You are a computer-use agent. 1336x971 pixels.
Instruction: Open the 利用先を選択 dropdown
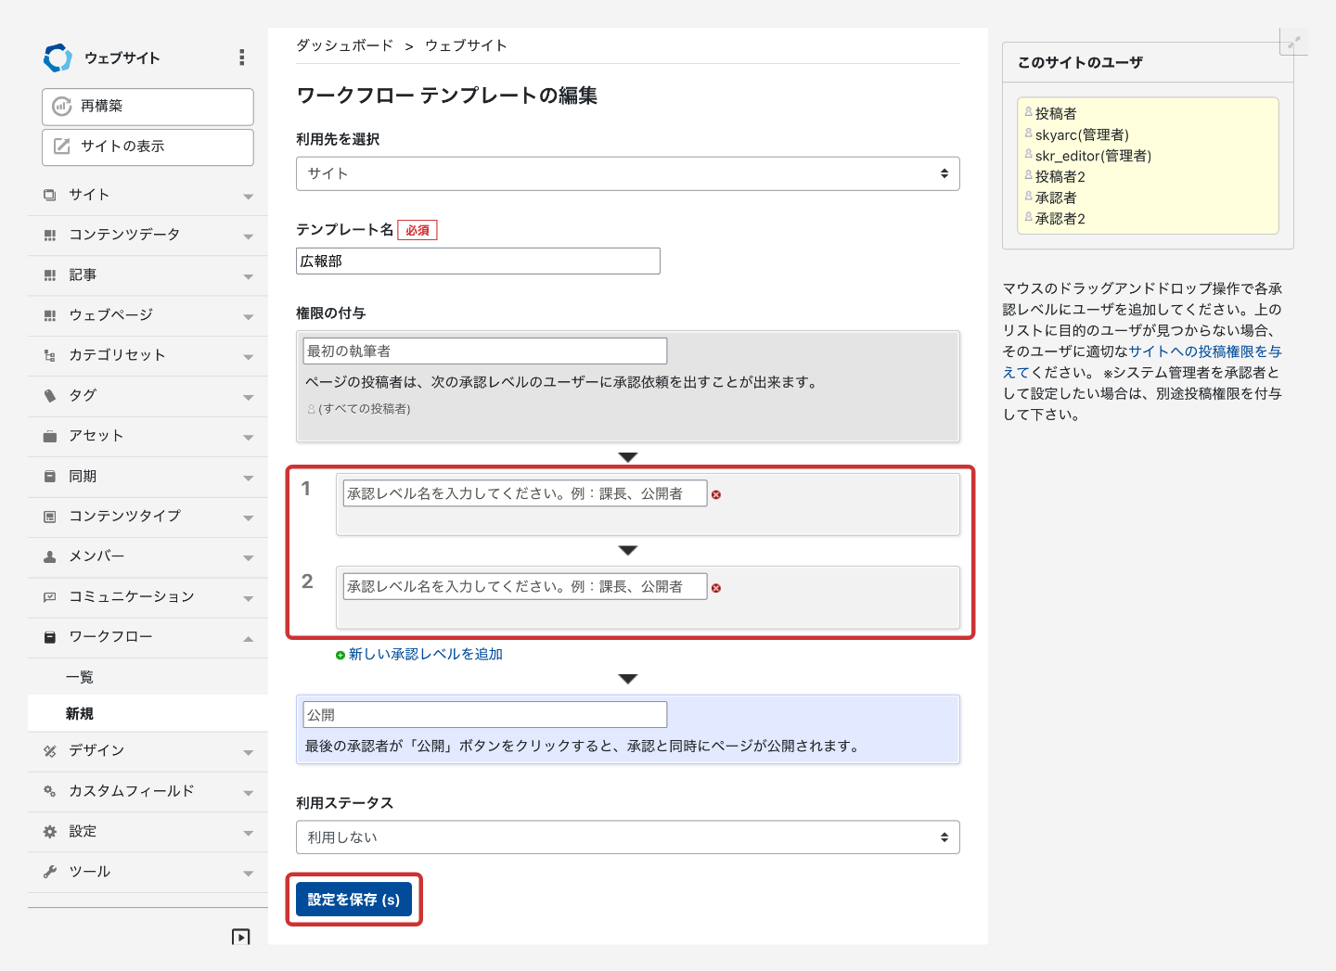click(627, 173)
